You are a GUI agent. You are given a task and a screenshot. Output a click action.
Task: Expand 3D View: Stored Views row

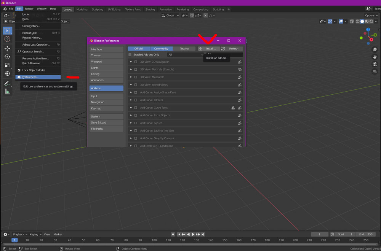[131, 85]
